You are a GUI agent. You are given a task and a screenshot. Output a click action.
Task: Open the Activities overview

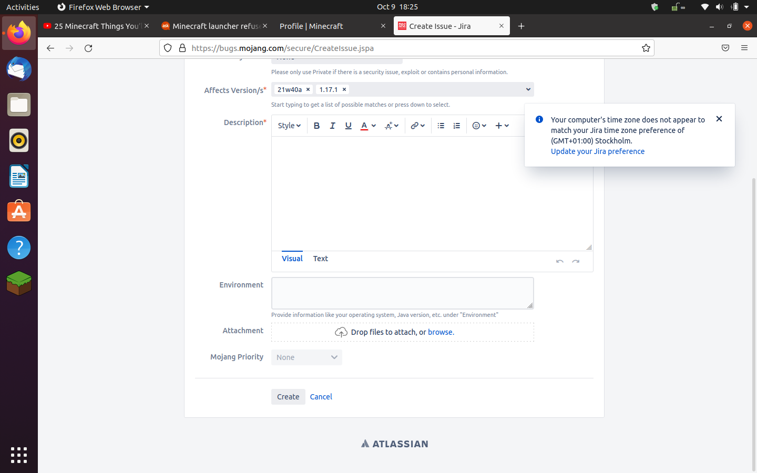pos(23,7)
